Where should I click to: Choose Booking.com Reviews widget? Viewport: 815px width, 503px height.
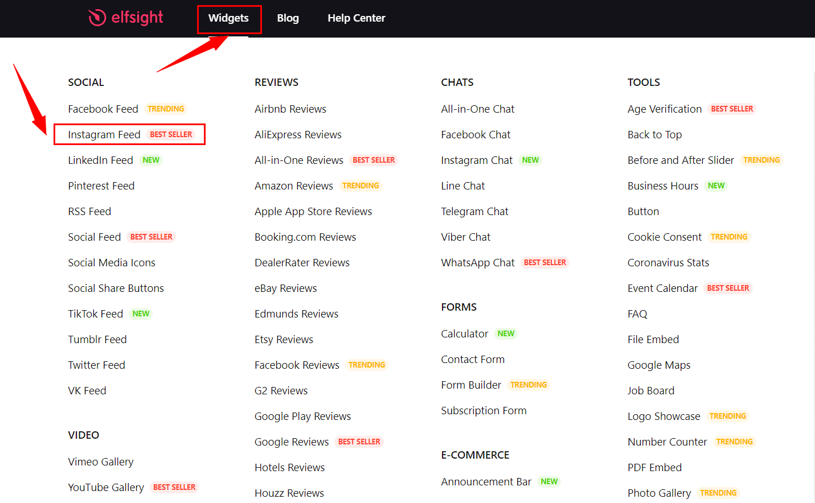pyautogui.click(x=305, y=237)
